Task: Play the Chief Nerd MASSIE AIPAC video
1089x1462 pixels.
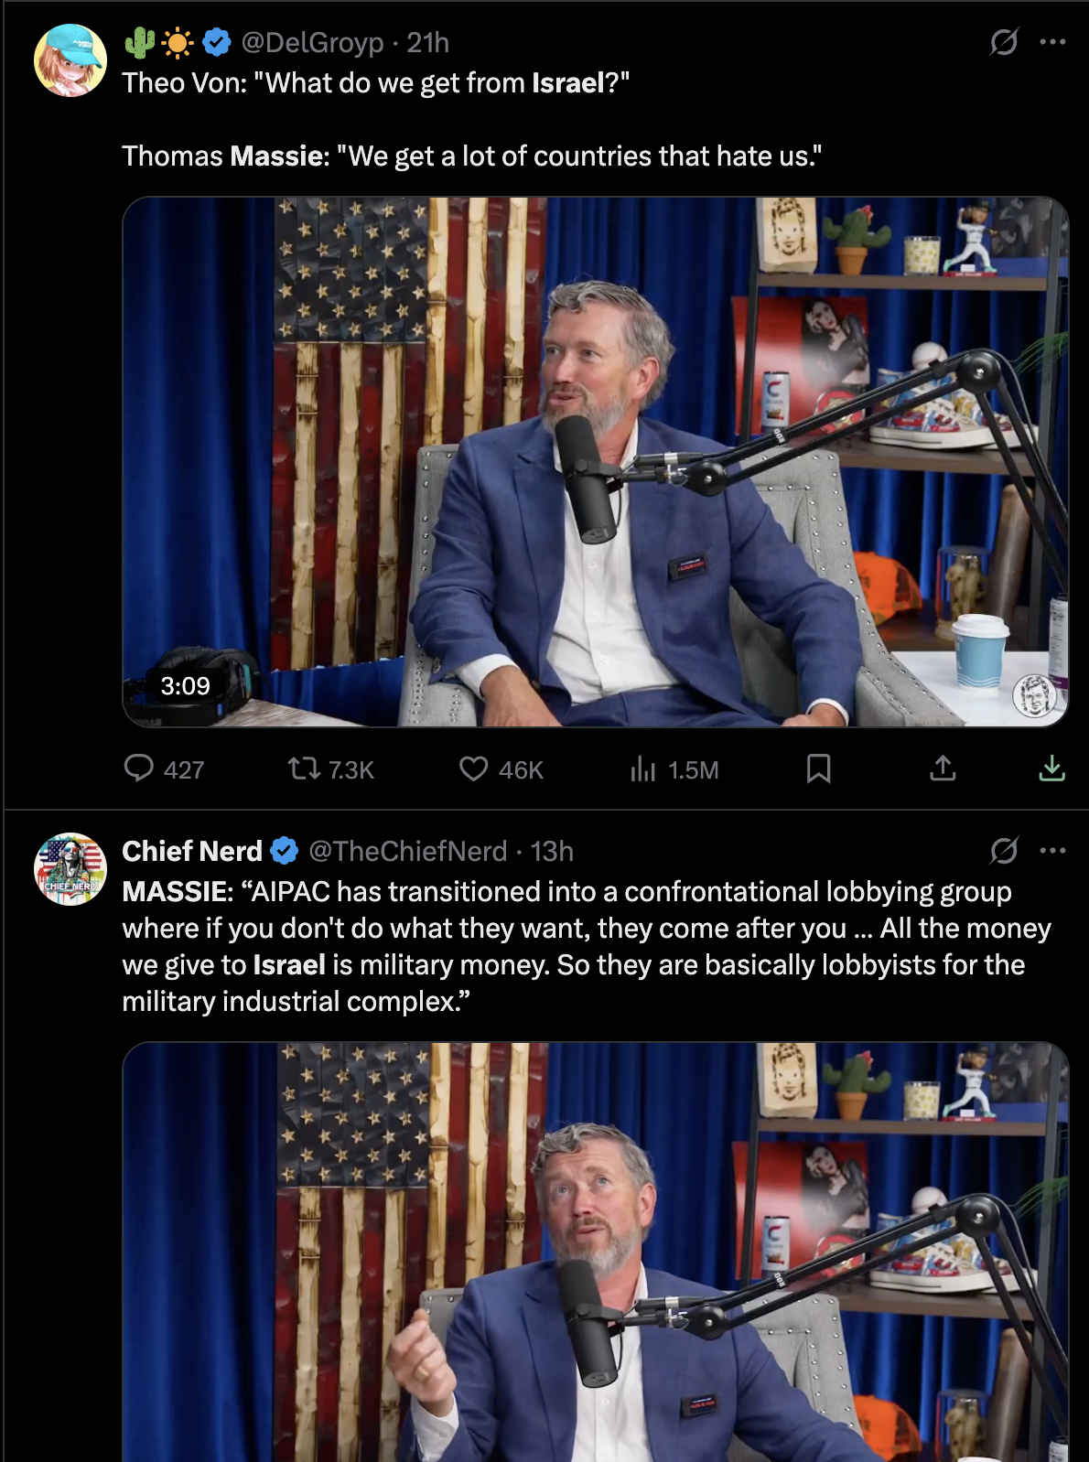Action: (x=596, y=1252)
